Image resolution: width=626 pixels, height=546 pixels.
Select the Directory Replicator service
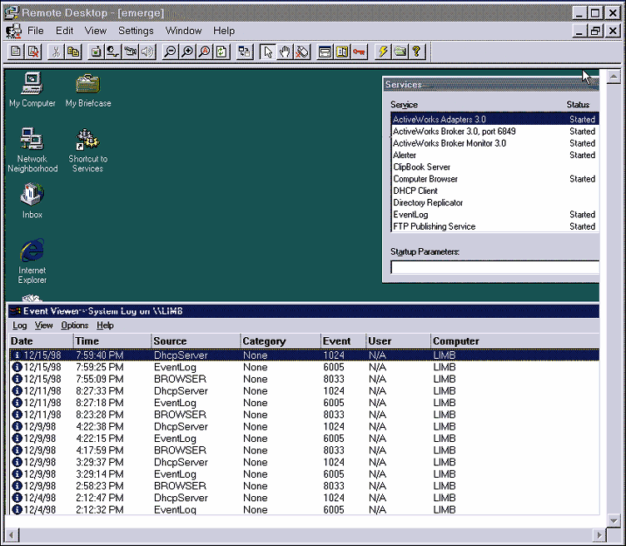pyautogui.click(x=495, y=203)
